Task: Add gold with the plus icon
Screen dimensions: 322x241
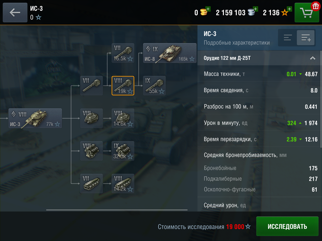Action: [x=208, y=9]
